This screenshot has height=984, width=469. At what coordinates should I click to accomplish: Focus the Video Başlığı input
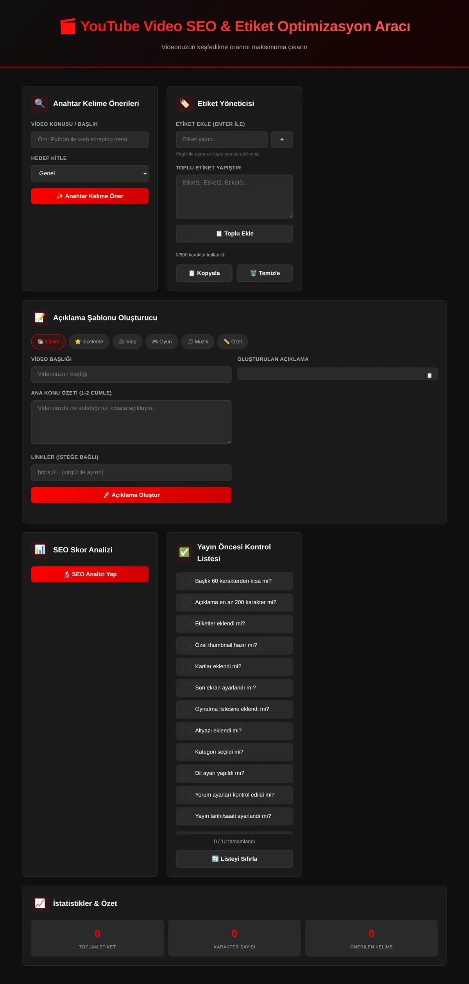[x=131, y=374]
